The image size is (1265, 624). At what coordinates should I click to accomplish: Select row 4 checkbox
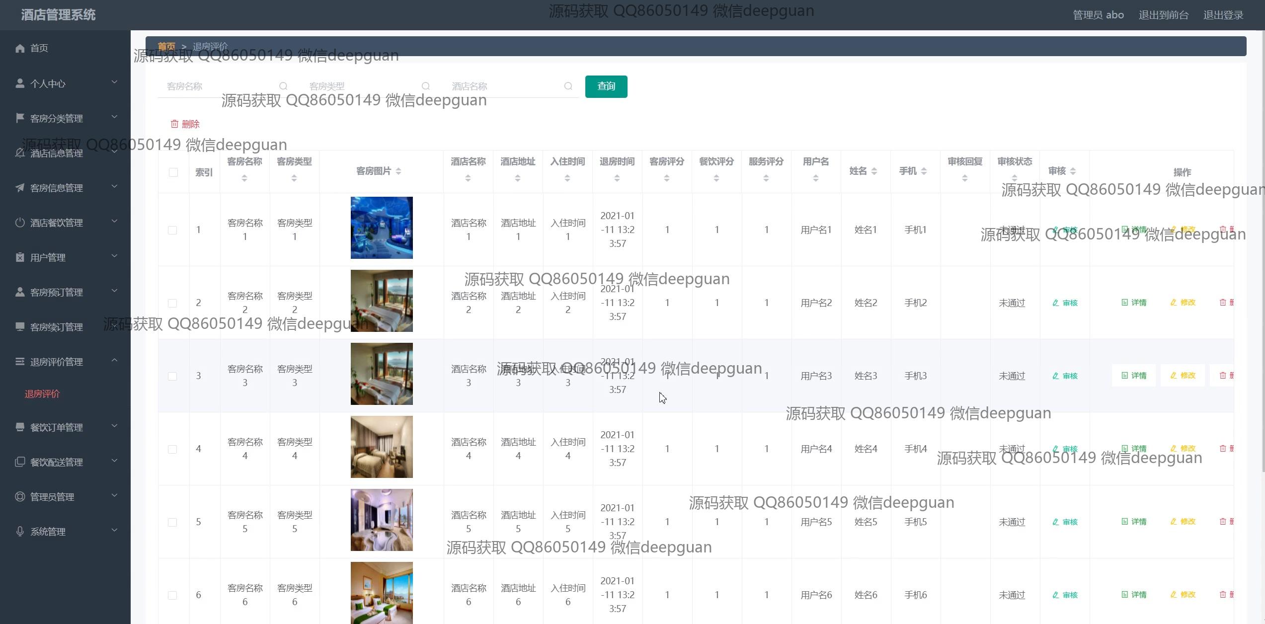pyautogui.click(x=172, y=449)
